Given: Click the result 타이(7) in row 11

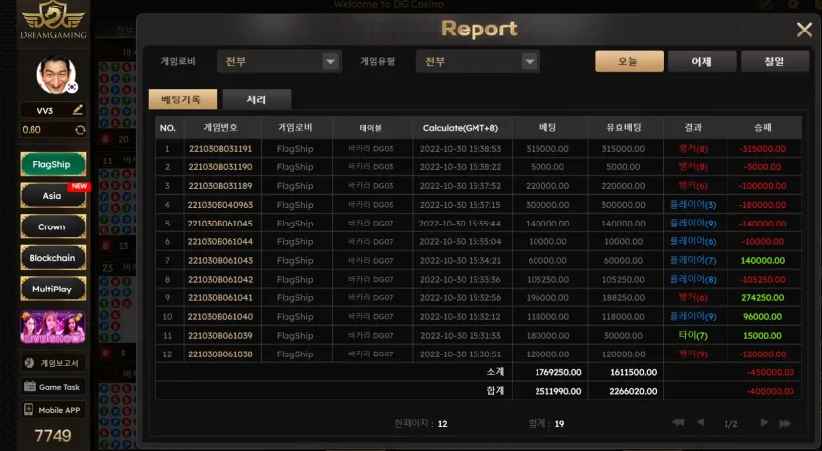Looking at the screenshot, I should point(693,335).
